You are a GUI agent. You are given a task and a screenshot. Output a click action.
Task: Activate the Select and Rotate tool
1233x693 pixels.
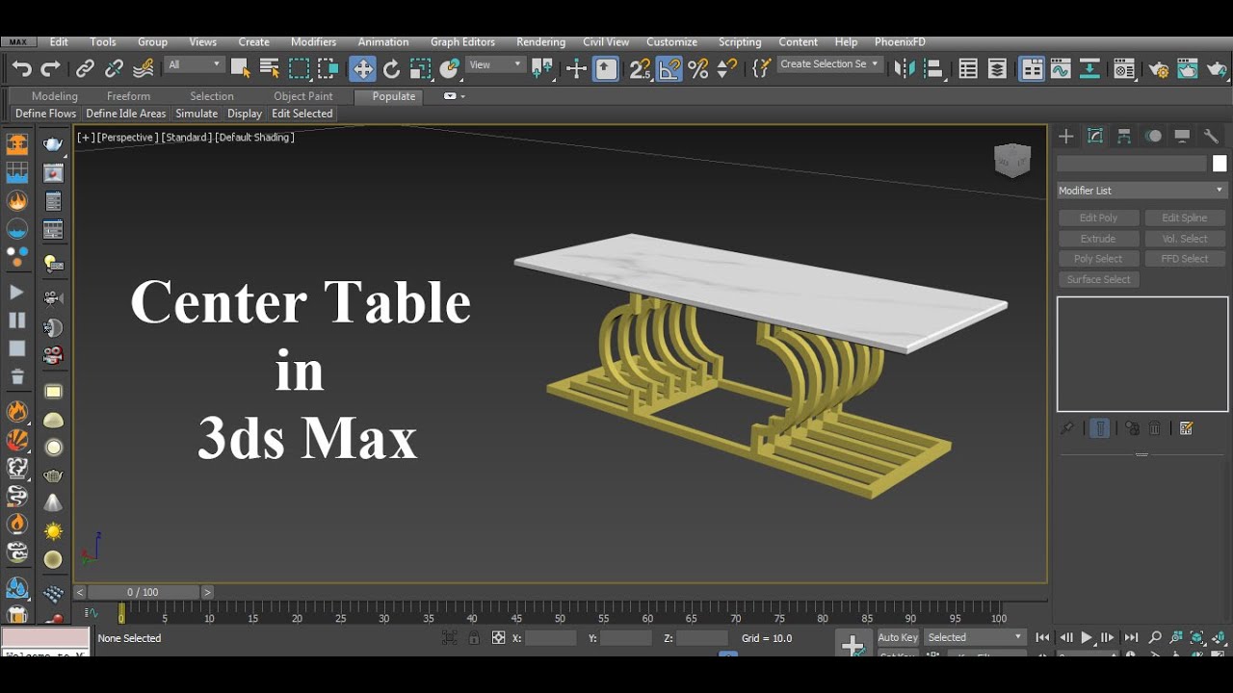tap(391, 68)
